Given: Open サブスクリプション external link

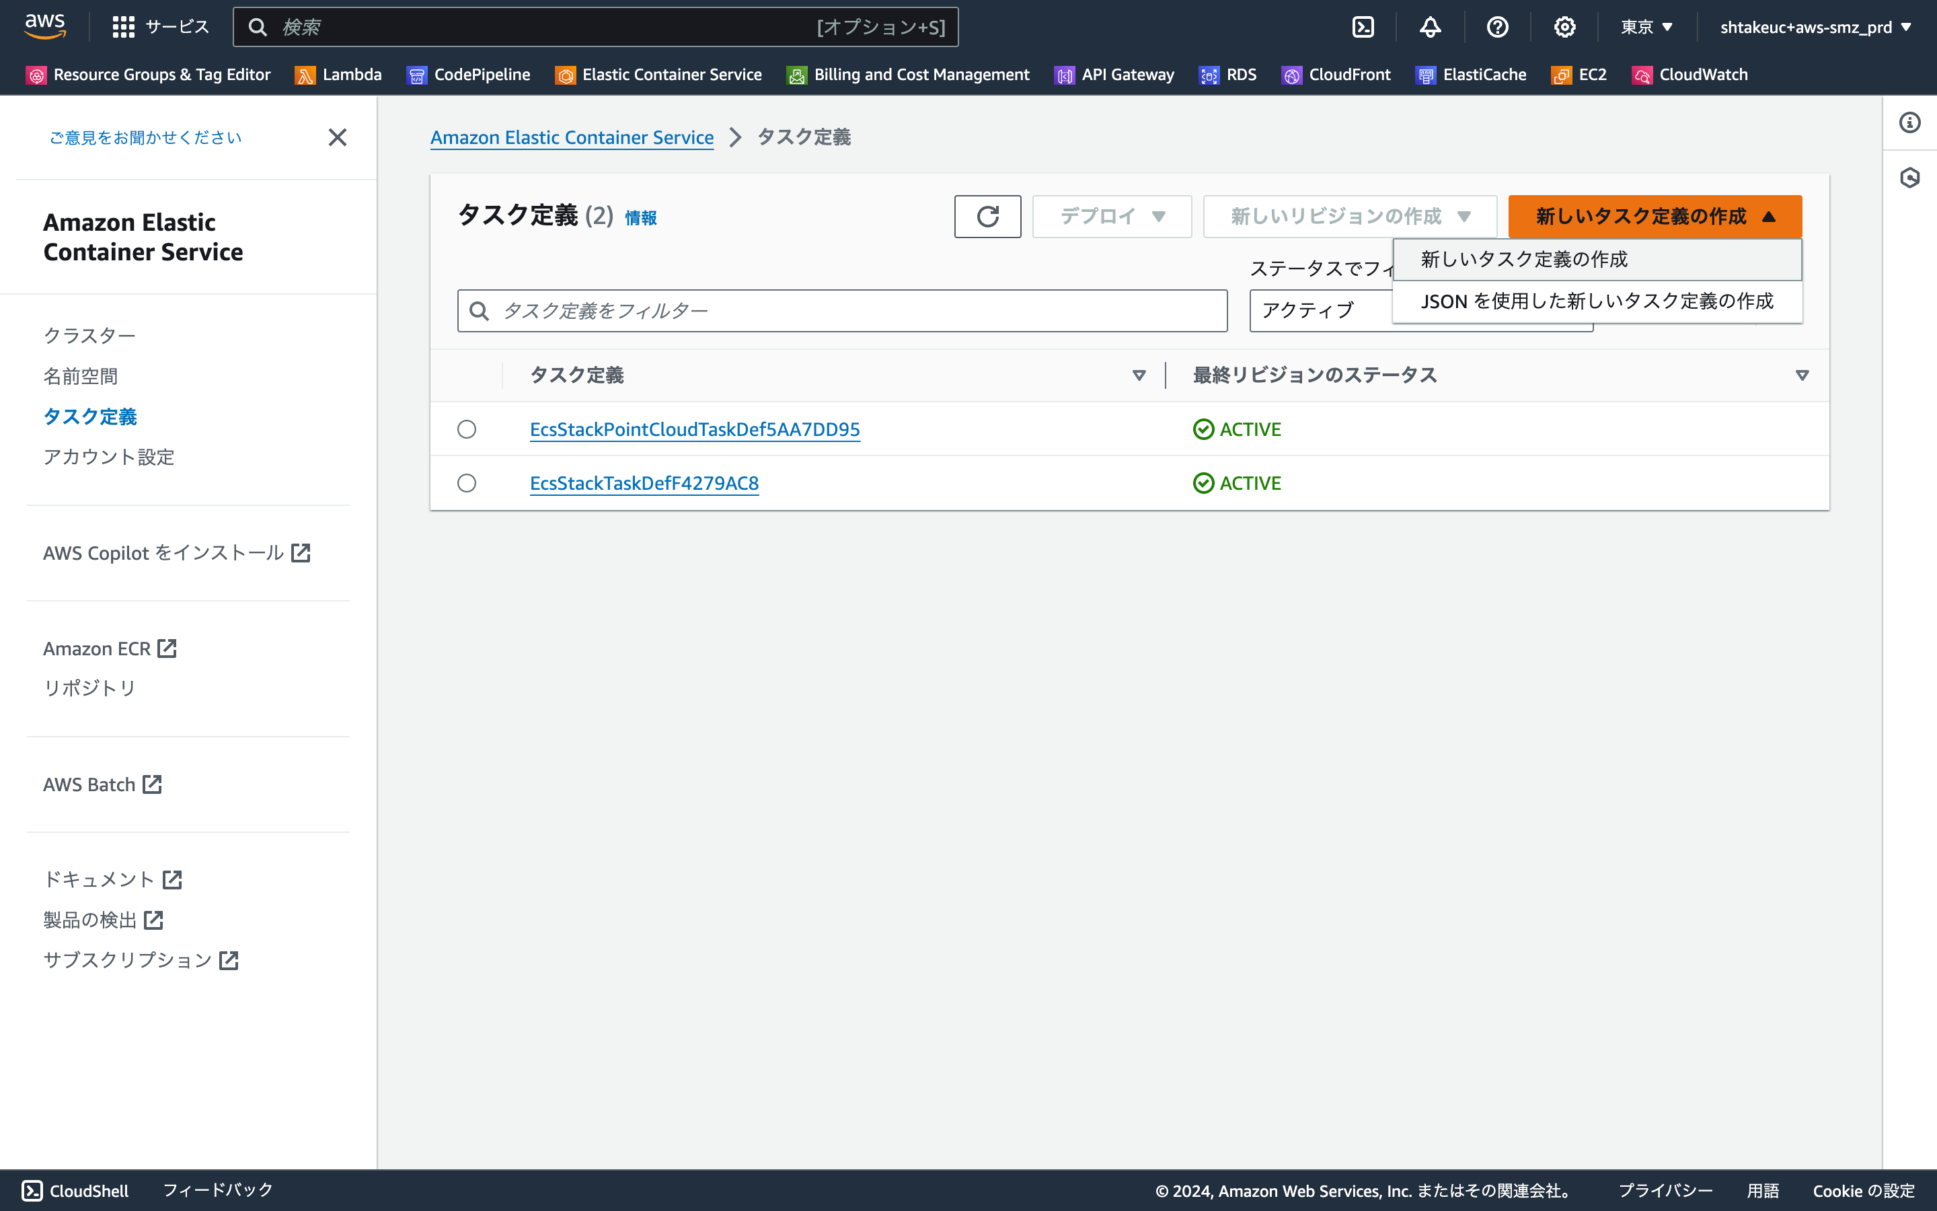Looking at the screenshot, I should pyautogui.click(x=141, y=959).
